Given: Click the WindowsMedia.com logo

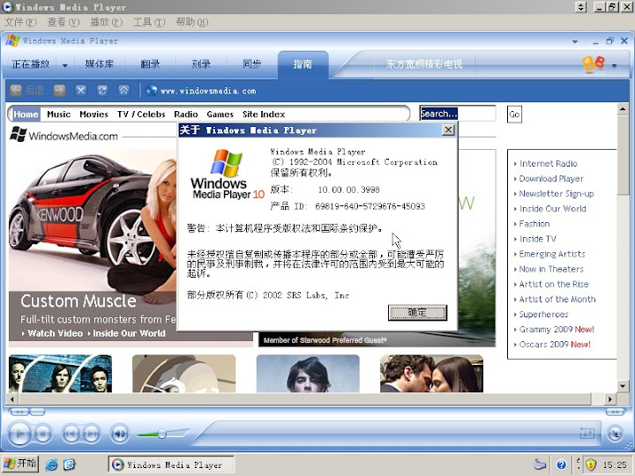Looking at the screenshot, I should [x=64, y=135].
